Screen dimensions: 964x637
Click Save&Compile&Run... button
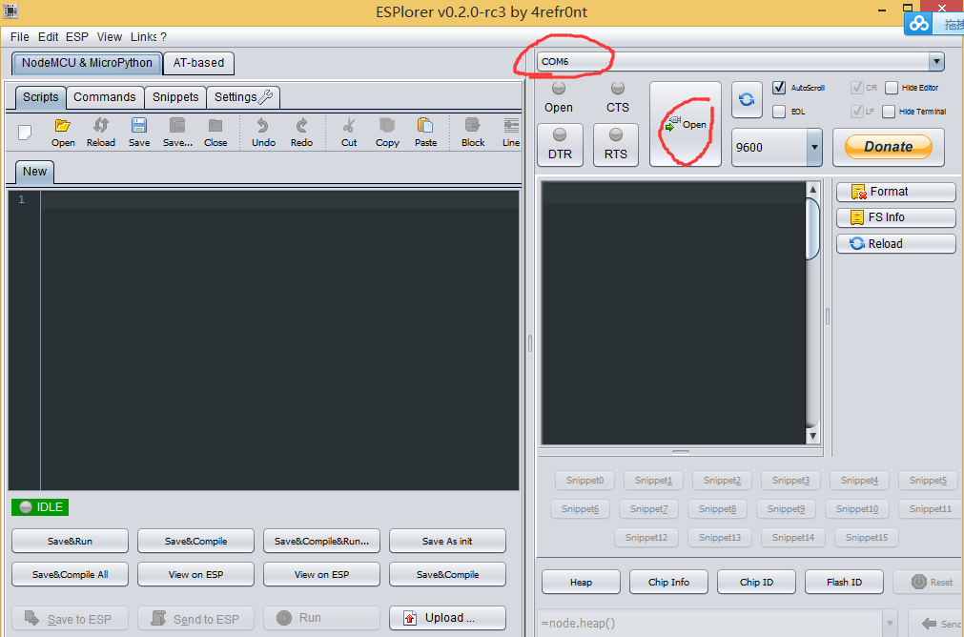coord(321,541)
